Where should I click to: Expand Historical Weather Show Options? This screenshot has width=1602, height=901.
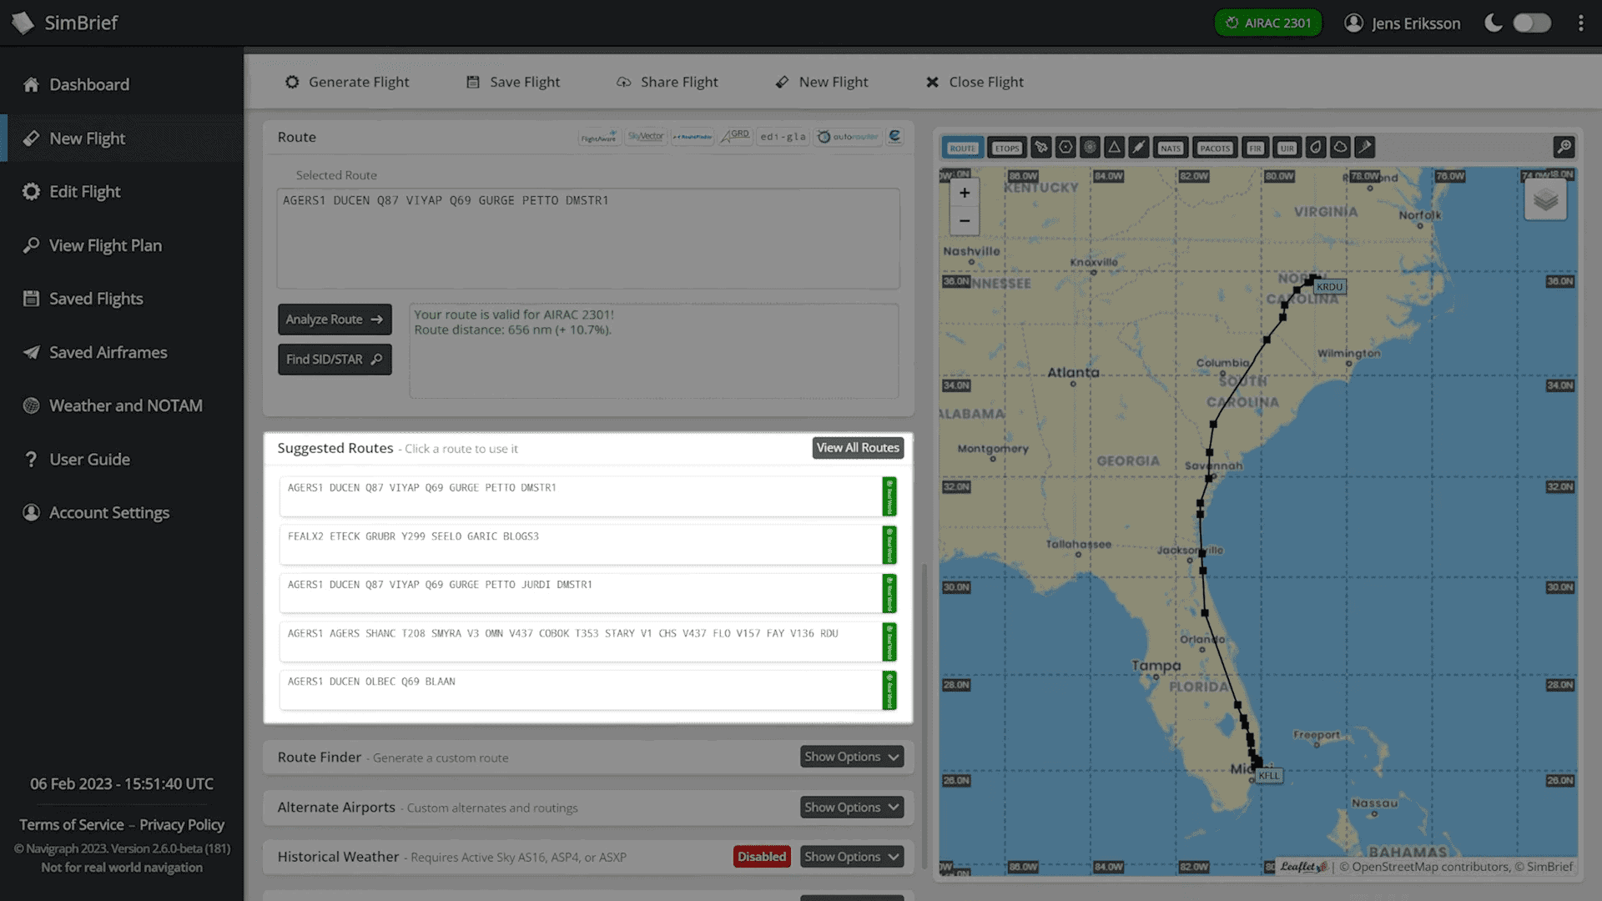click(x=851, y=857)
